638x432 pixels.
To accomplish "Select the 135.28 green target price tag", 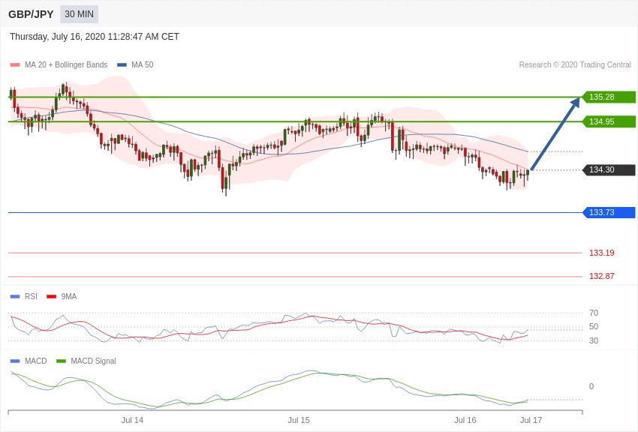I will point(609,97).
